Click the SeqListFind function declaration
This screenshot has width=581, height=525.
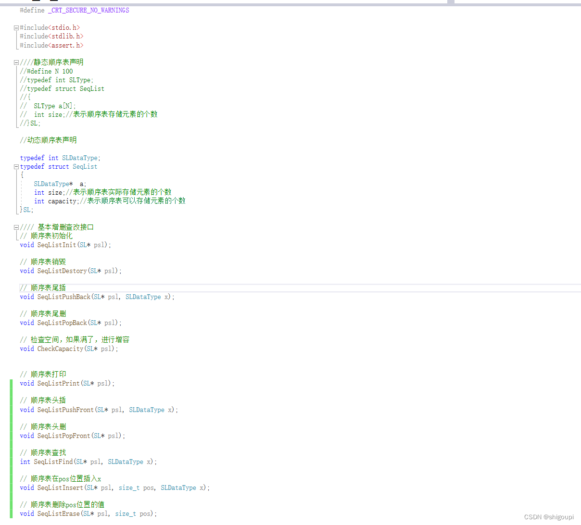[88, 462]
